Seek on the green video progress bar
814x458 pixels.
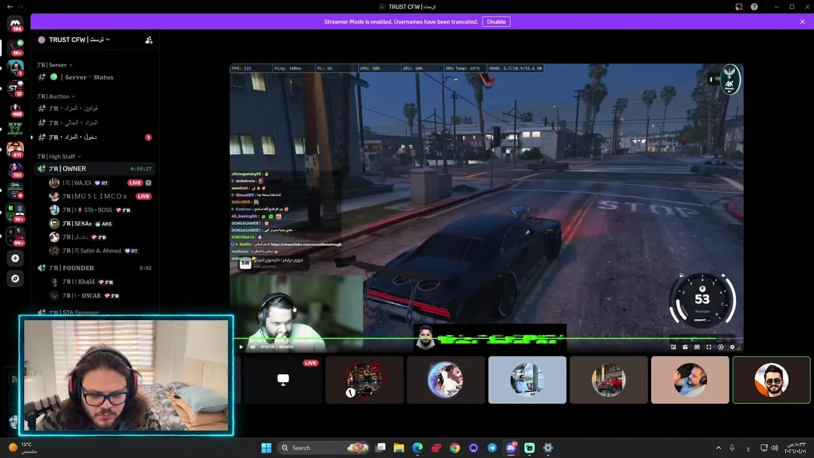click(486, 339)
